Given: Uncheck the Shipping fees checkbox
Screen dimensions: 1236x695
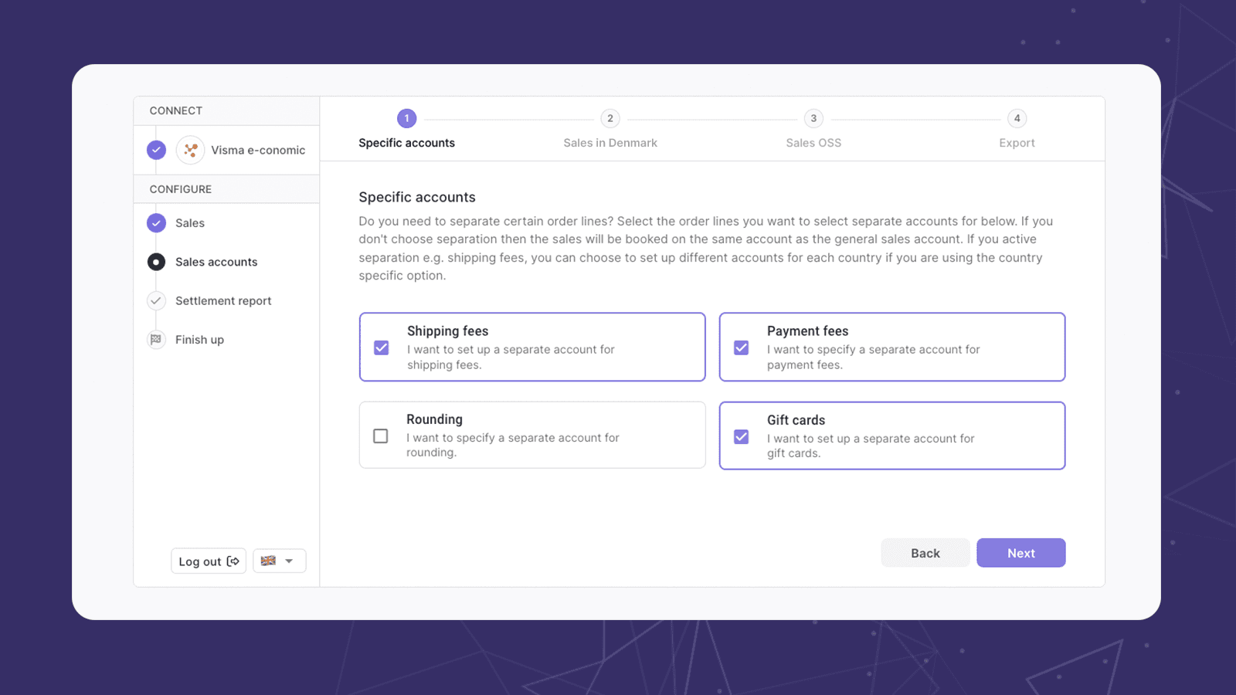Looking at the screenshot, I should (x=382, y=347).
